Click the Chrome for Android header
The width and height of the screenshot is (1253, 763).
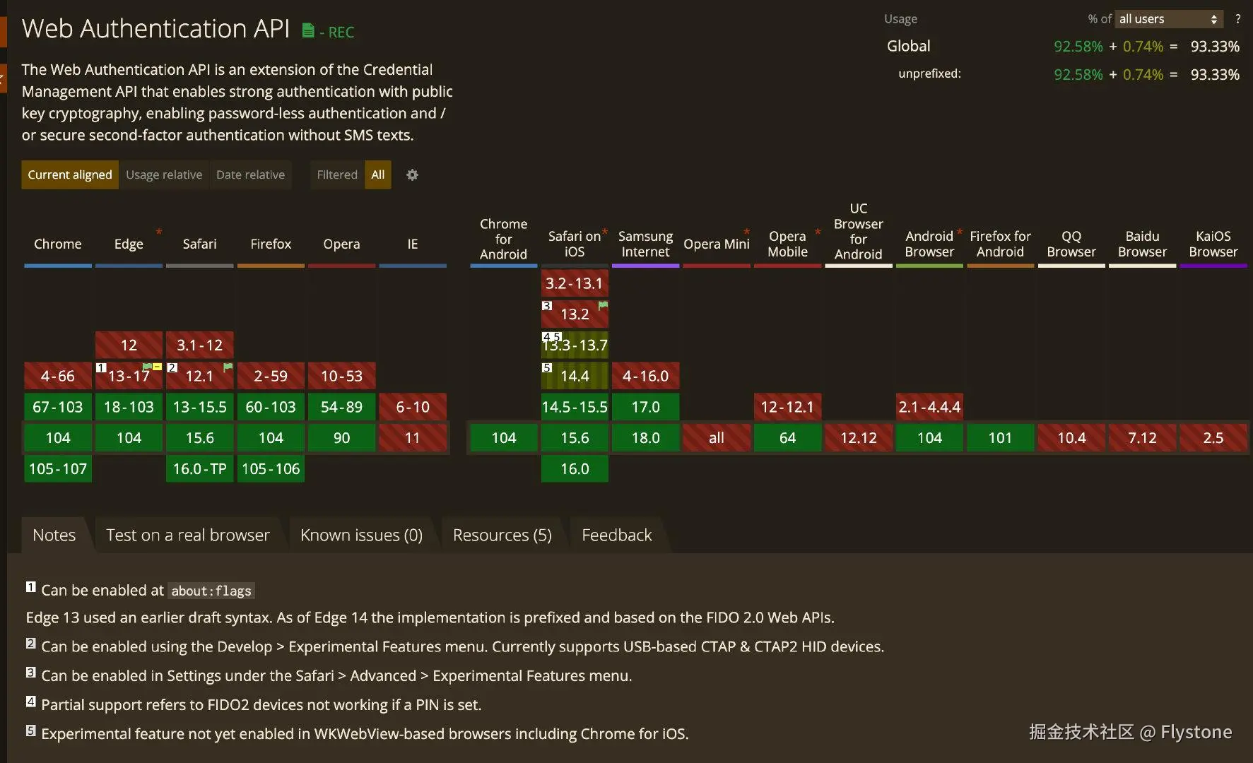tap(503, 239)
